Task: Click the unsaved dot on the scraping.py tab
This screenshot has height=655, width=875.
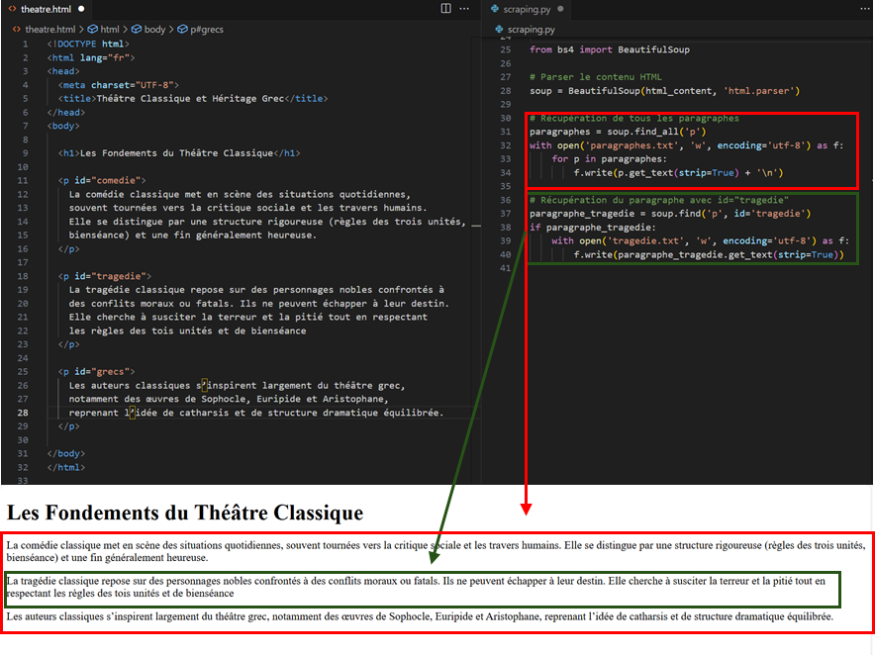Action: pos(560,9)
